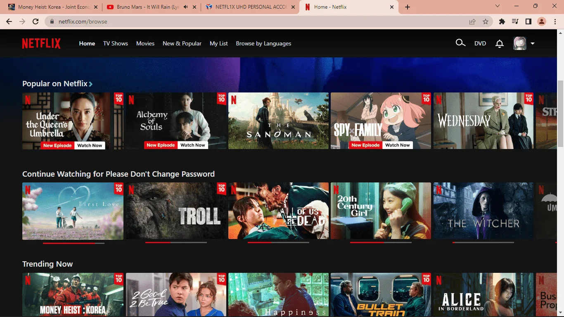Resume 20th Century Girl
564x317 pixels.
point(381,211)
